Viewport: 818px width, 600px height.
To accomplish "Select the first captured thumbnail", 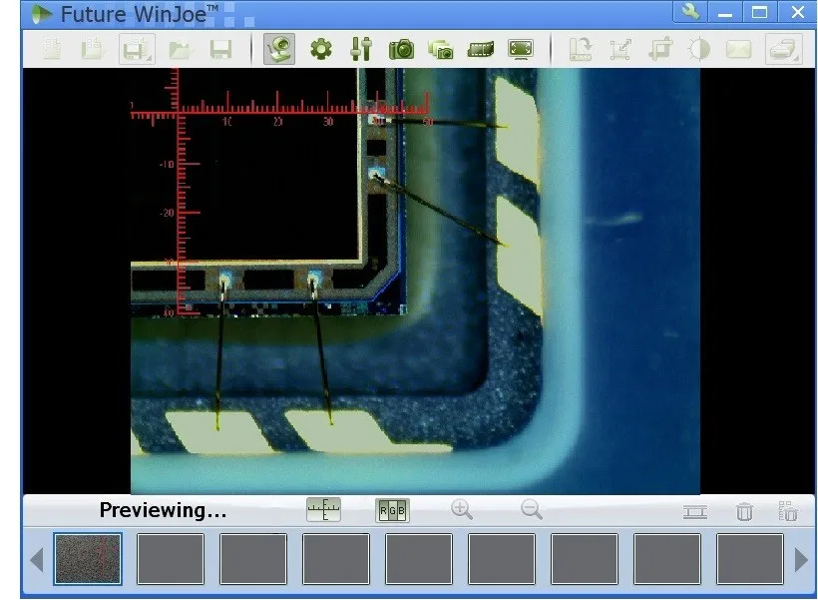I will pos(88,559).
